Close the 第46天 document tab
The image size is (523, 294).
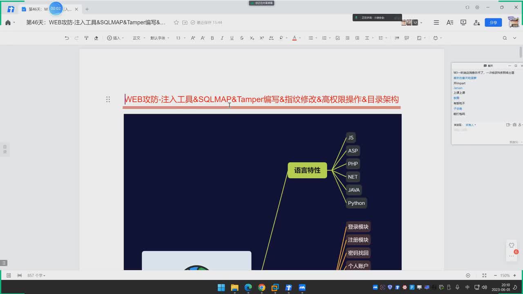click(x=76, y=9)
